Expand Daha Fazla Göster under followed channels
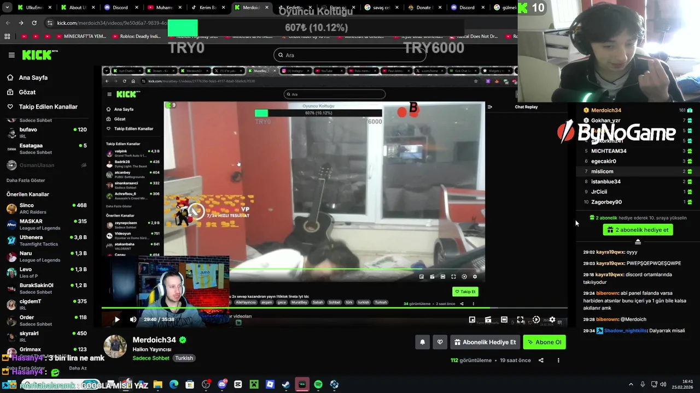Viewport: 700px width, 393px height. click(26, 180)
